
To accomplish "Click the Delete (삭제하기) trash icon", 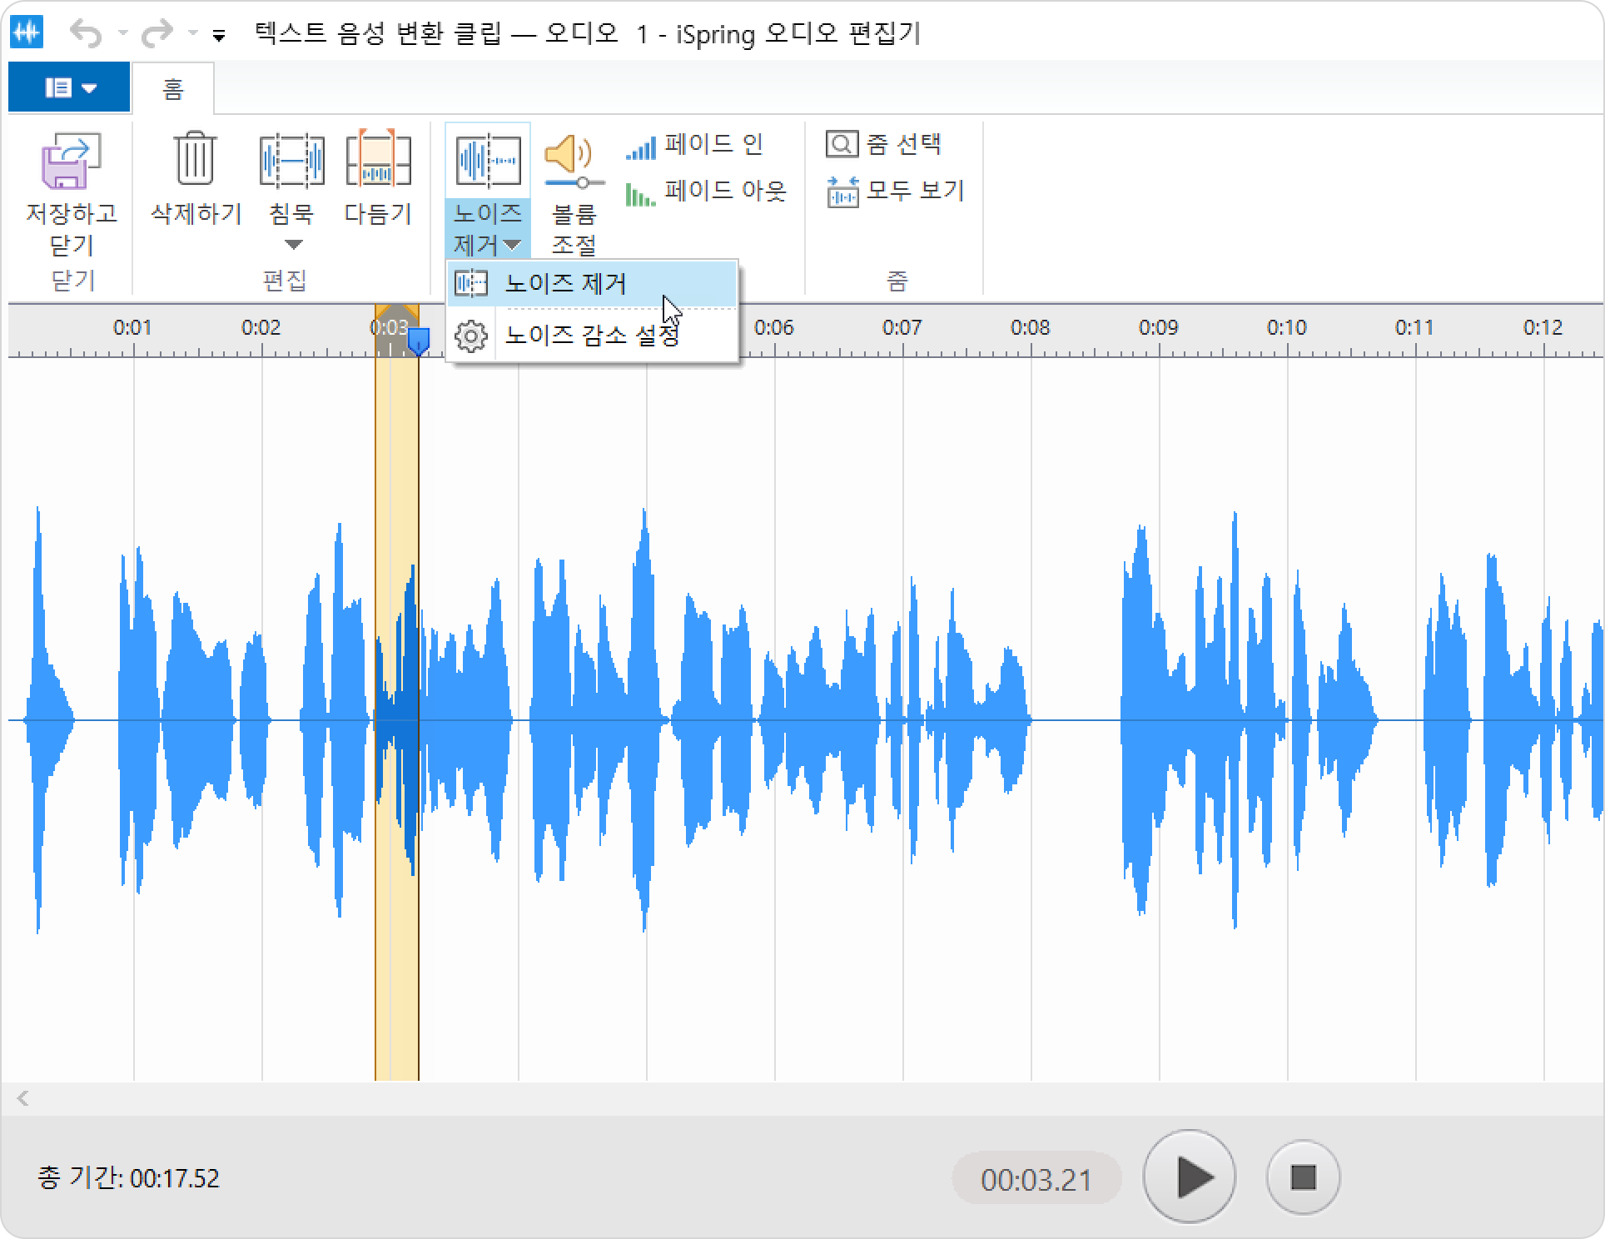I will [195, 157].
